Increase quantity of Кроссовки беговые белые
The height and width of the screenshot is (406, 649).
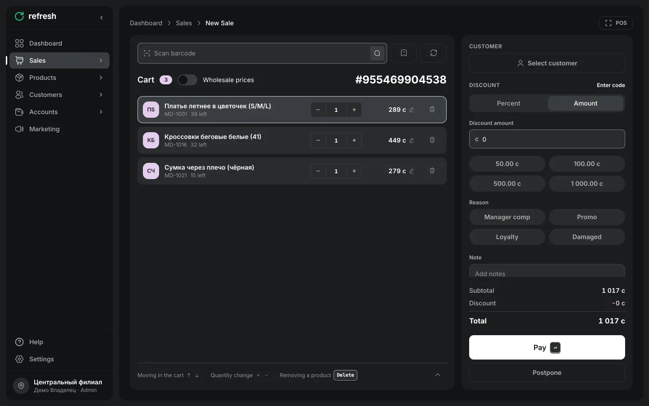[x=354, y=140]
